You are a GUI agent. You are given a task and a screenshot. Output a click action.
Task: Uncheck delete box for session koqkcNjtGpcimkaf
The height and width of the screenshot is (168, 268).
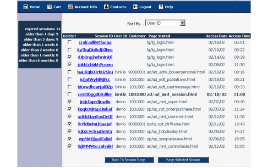tap(70, 109)
